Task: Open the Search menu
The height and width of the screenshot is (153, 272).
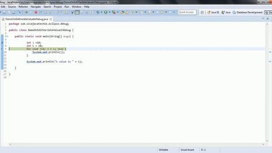Action: click(47, 7)
